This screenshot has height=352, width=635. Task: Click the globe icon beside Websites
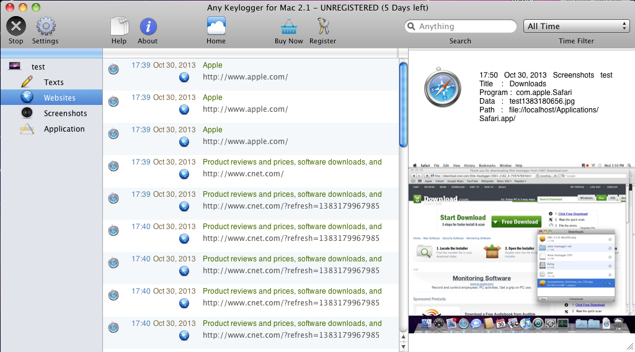coord(27,97)
